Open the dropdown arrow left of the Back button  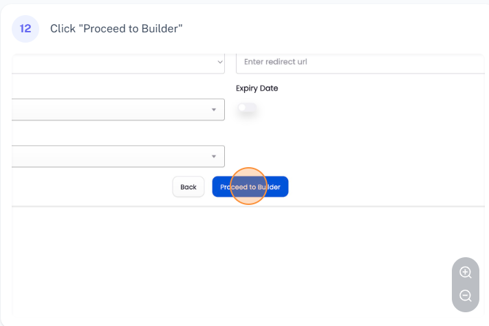(214, 156)
